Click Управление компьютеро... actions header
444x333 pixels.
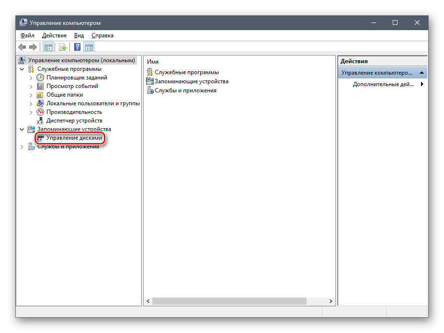[383, 73]
